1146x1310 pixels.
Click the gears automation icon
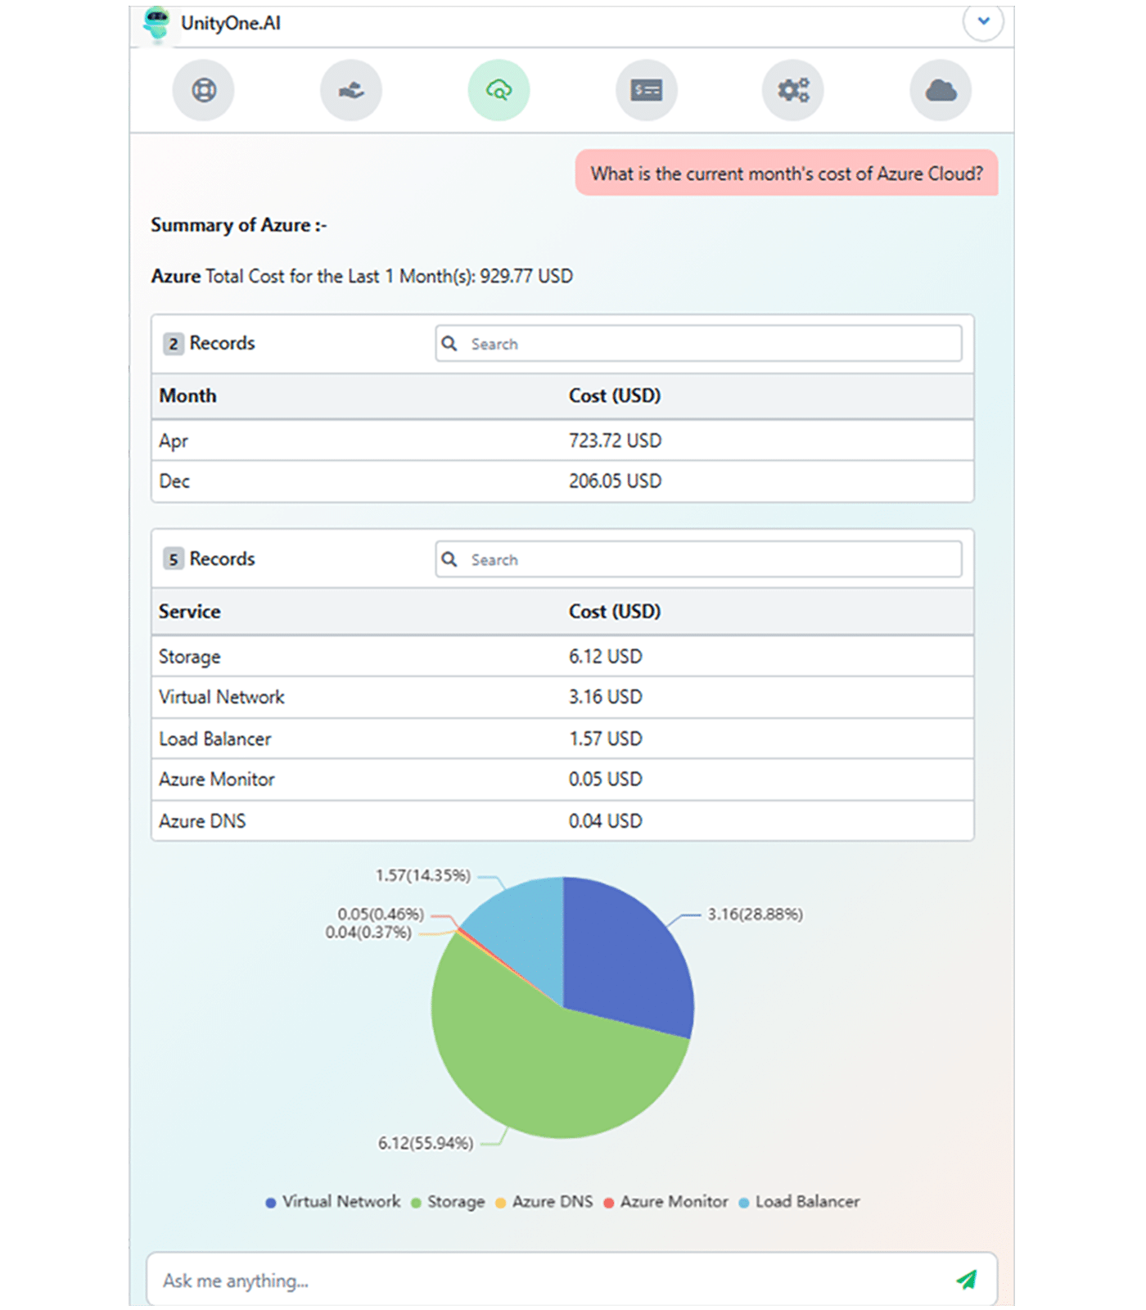[793, 90]
